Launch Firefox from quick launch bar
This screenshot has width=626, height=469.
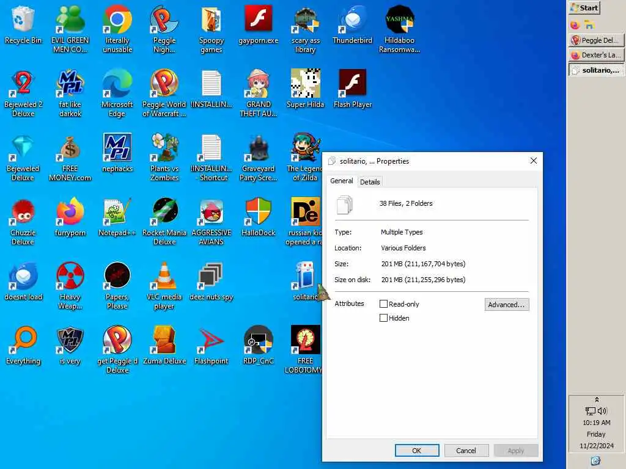click(575, 24)
